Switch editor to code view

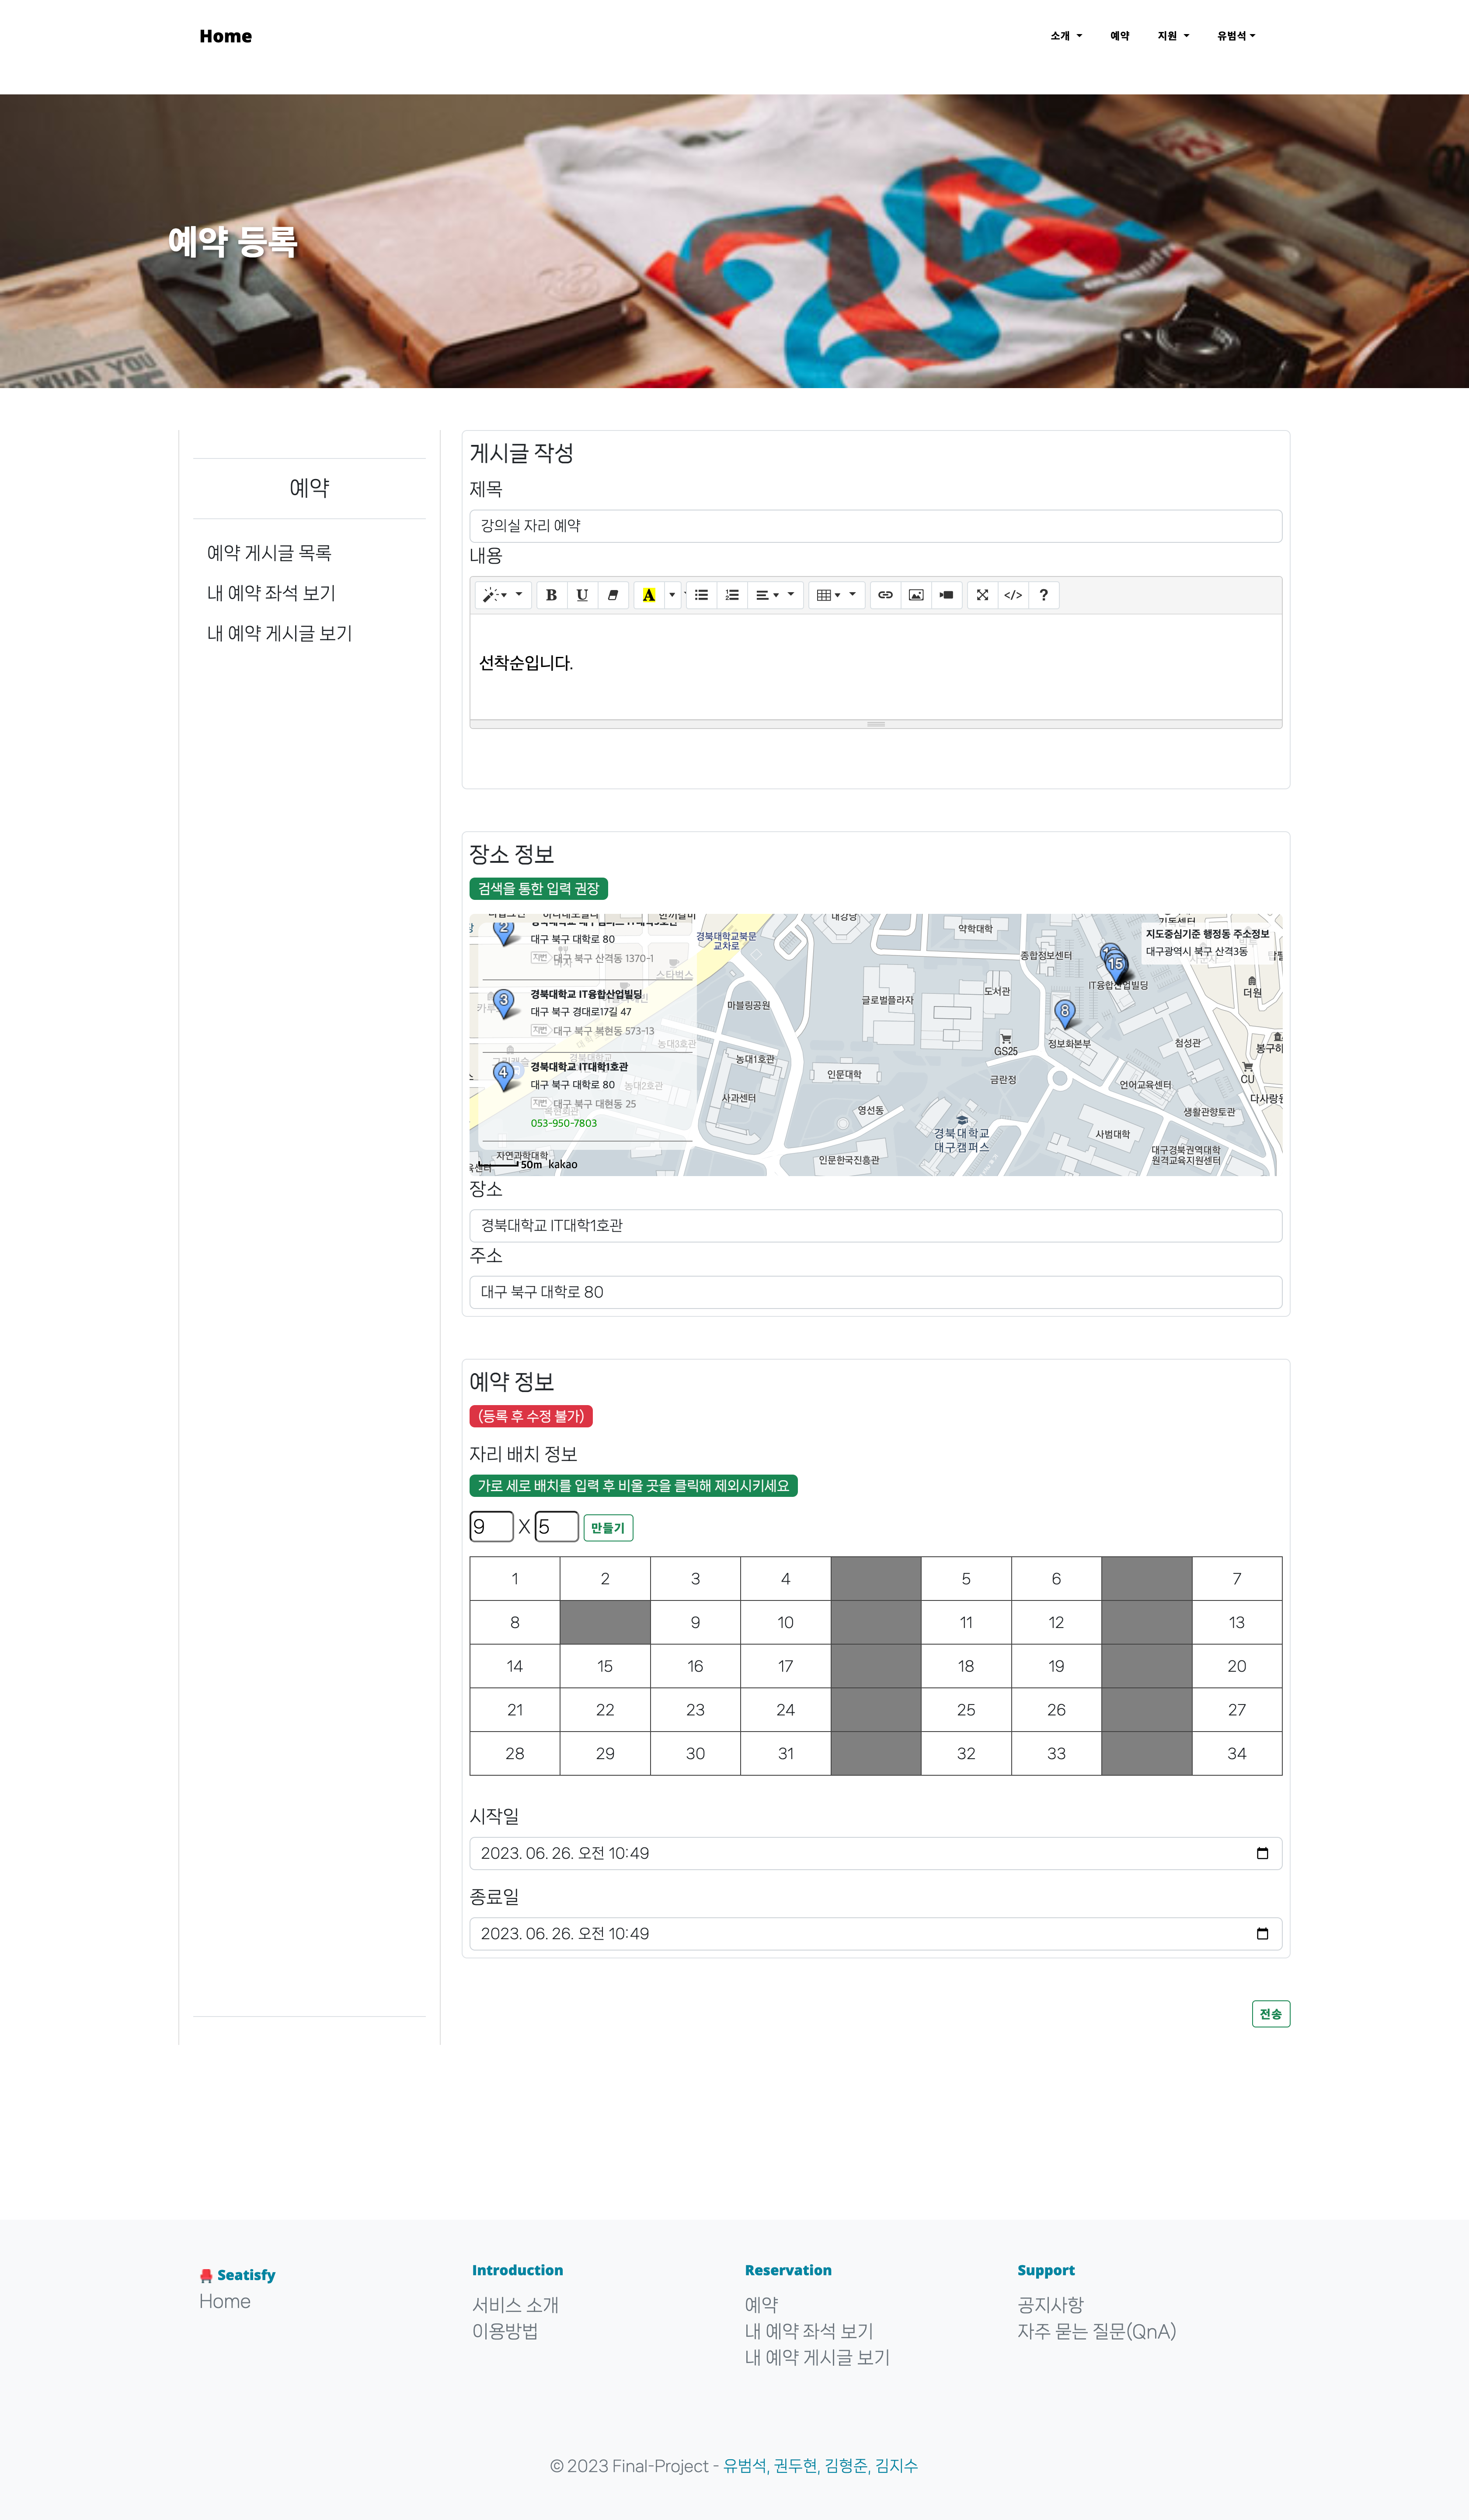pyautogui.click(x=1013, y=595)
